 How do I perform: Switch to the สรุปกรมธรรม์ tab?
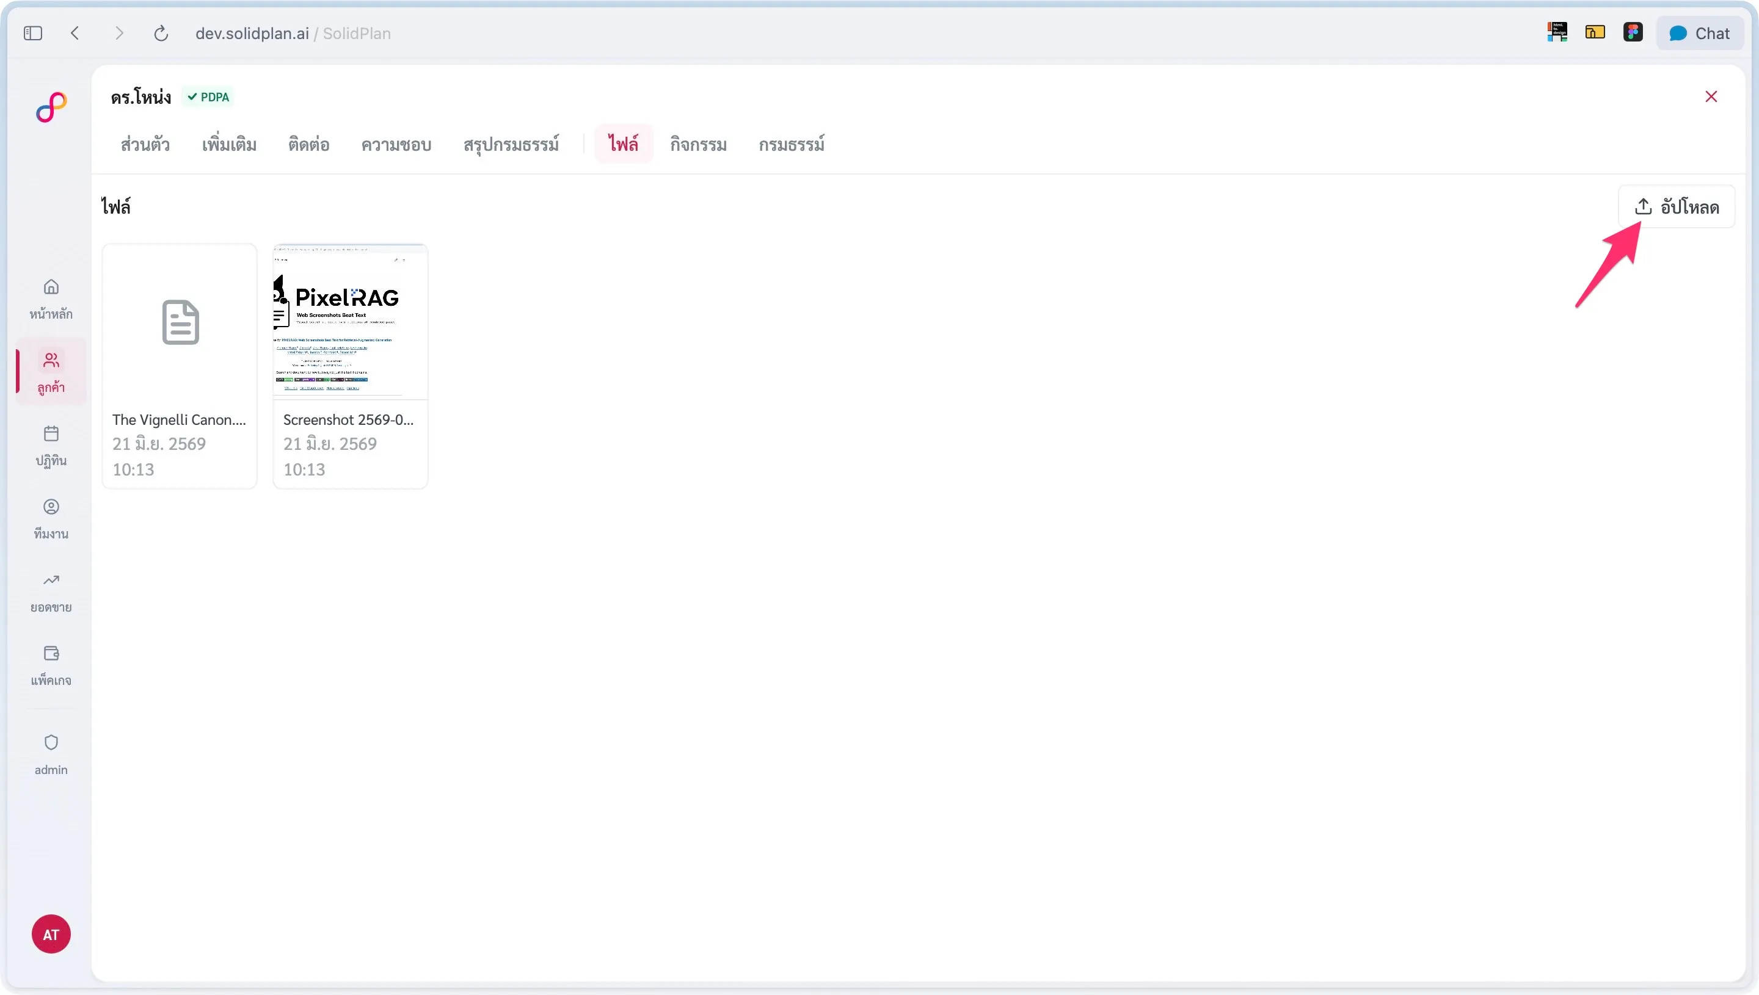click(x=511, y=144)
